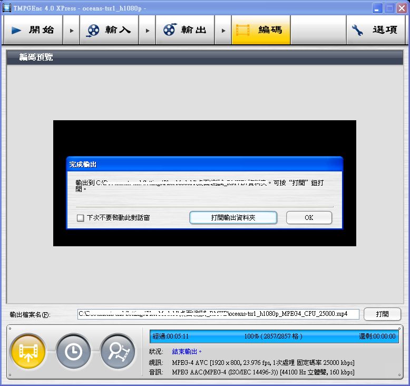Click the 完成輸出 dialog title bar
The image size is (410, 386).
(204, 165)
